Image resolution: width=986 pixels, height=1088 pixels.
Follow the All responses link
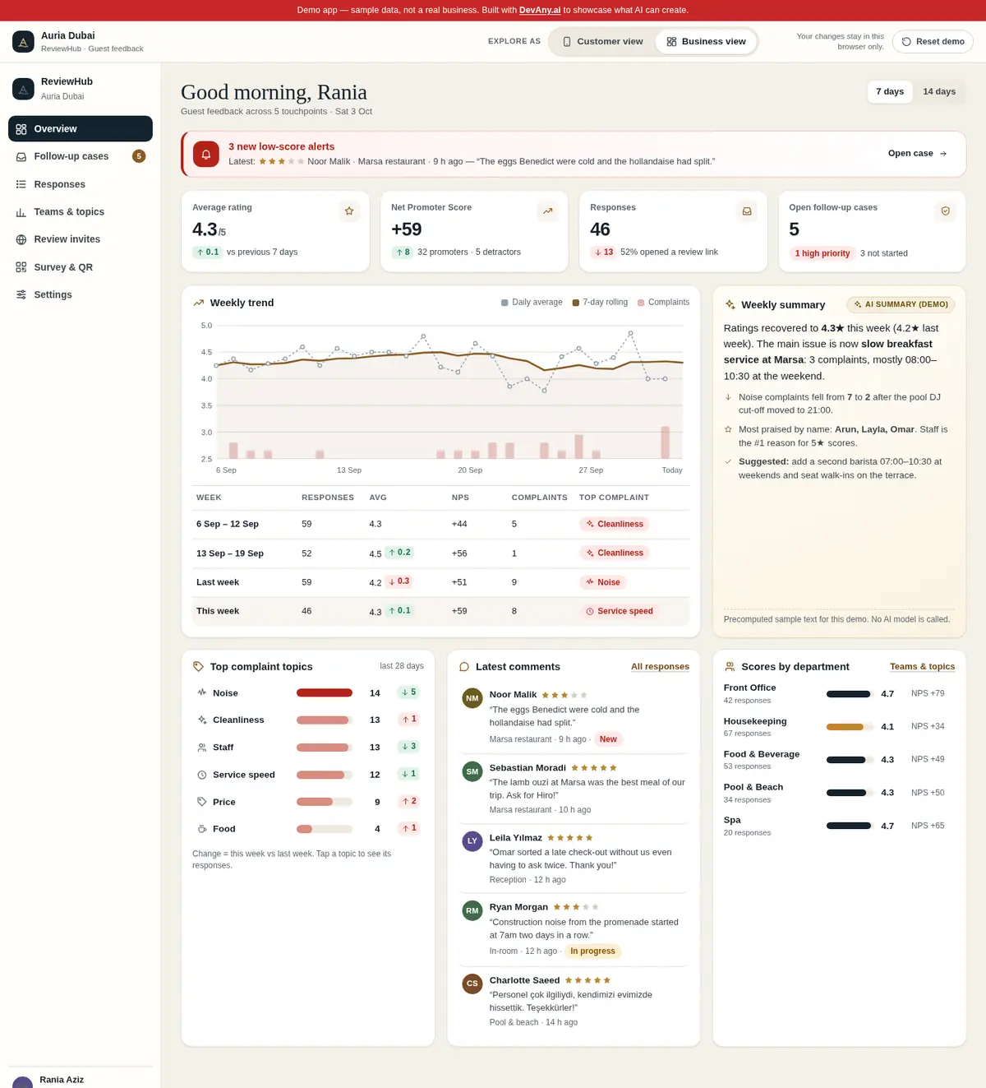coord(660,667)
